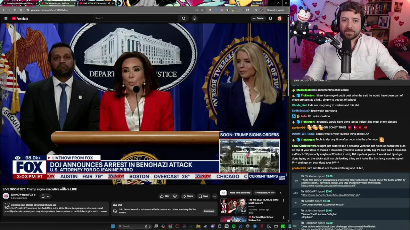Close The White House YouTube tab
The height and width of the screenshot is (230, 410).
point(75,3)
